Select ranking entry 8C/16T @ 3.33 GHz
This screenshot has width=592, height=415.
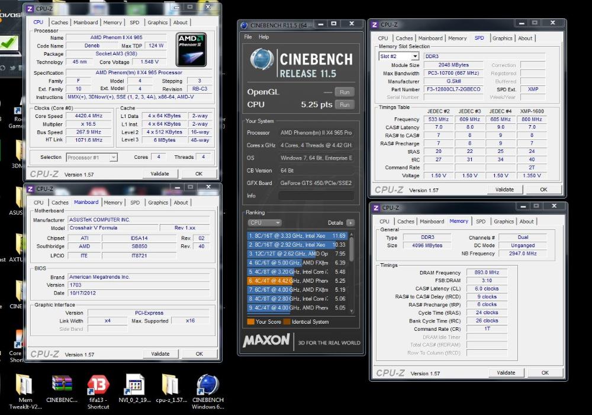[x=297, y=235]
